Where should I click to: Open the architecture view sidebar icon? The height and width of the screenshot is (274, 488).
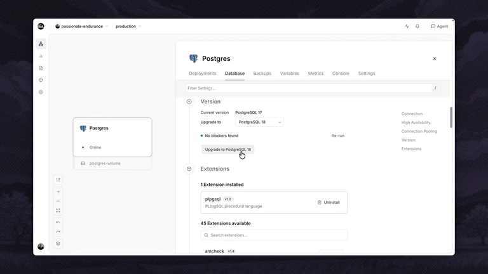coord(41,44)
